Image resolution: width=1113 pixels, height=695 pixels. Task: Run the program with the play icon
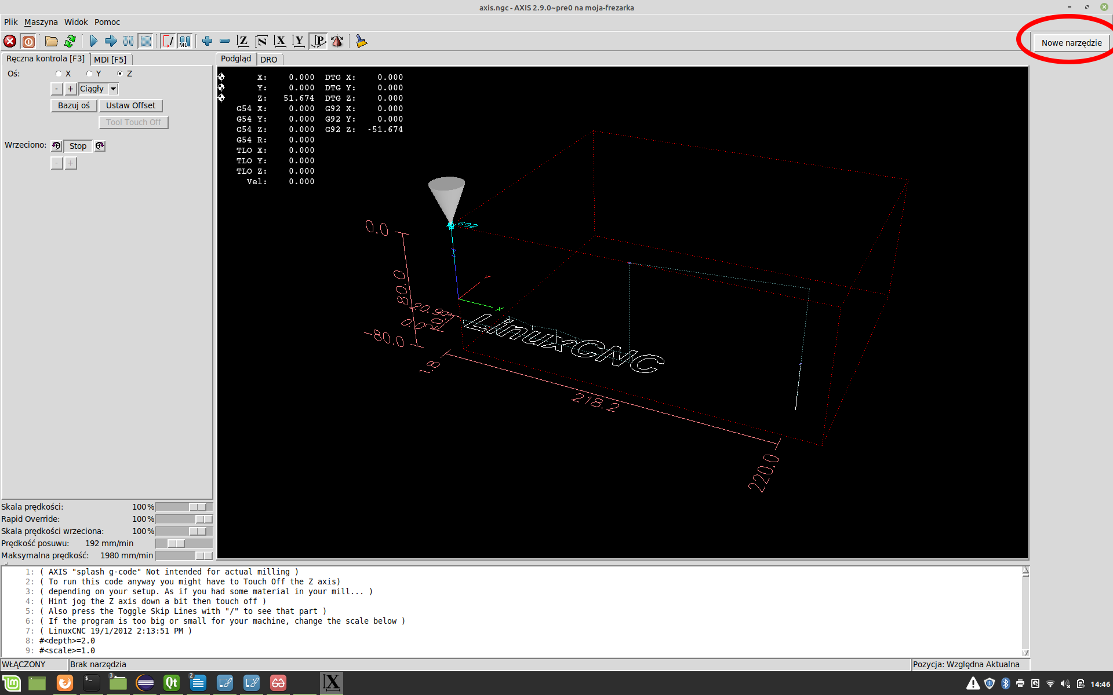[x=93, y=41]
